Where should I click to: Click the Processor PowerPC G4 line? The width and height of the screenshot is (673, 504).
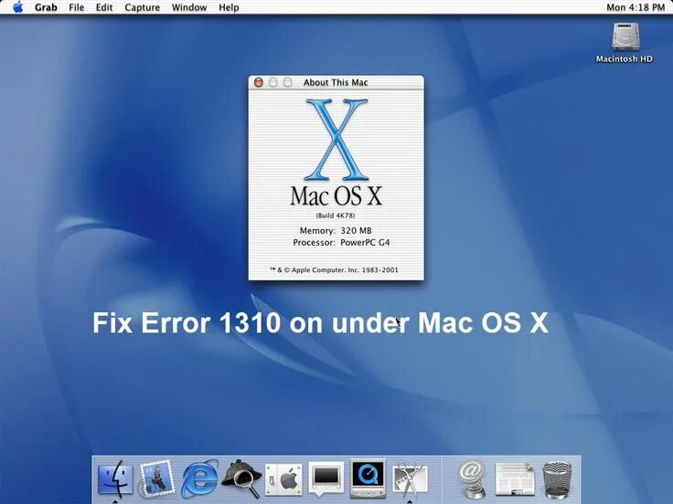341,243
